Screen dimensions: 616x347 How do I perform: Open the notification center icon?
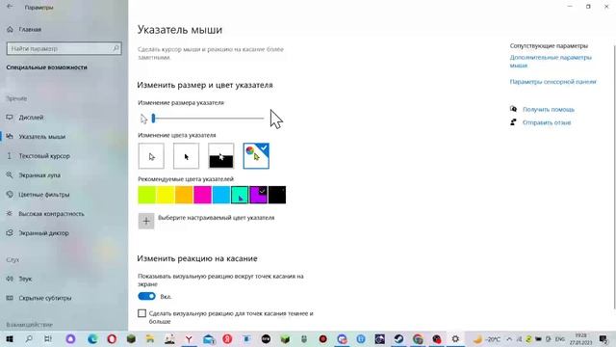603,339
